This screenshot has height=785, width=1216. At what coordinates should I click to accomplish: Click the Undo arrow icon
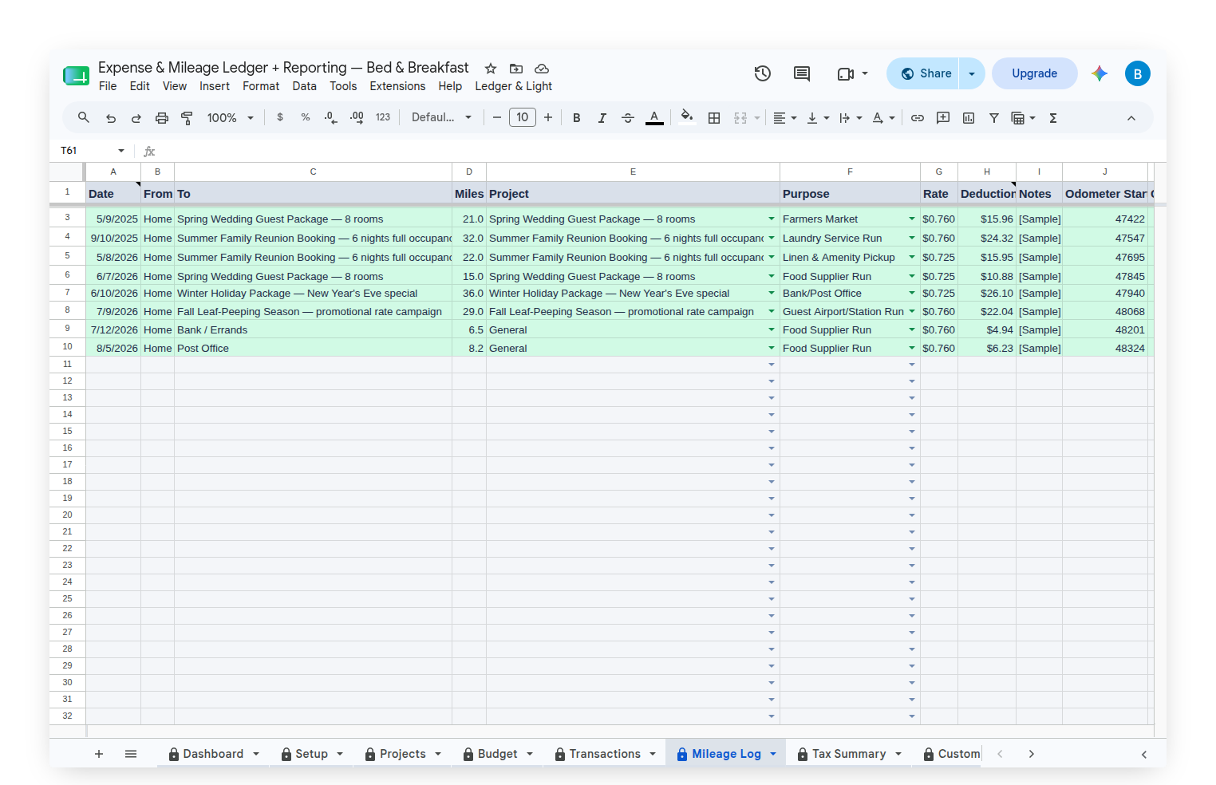[111, 118]
